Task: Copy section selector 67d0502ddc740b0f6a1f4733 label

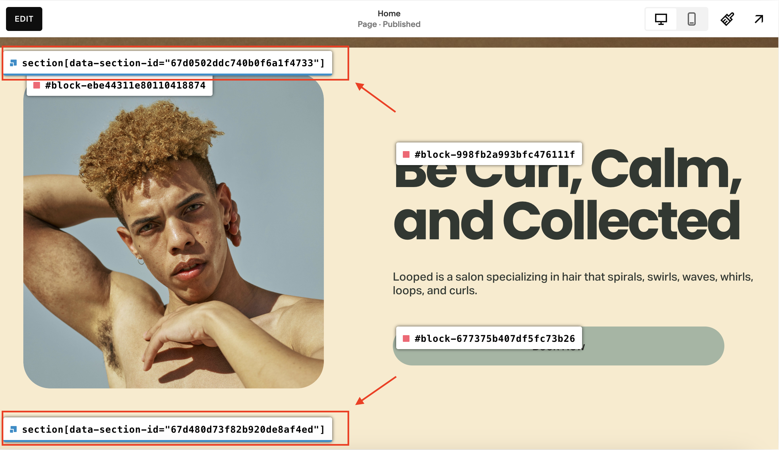Action: pos(173,63)
